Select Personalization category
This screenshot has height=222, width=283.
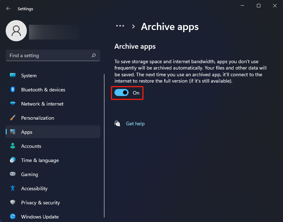click(x=53, y=118)
